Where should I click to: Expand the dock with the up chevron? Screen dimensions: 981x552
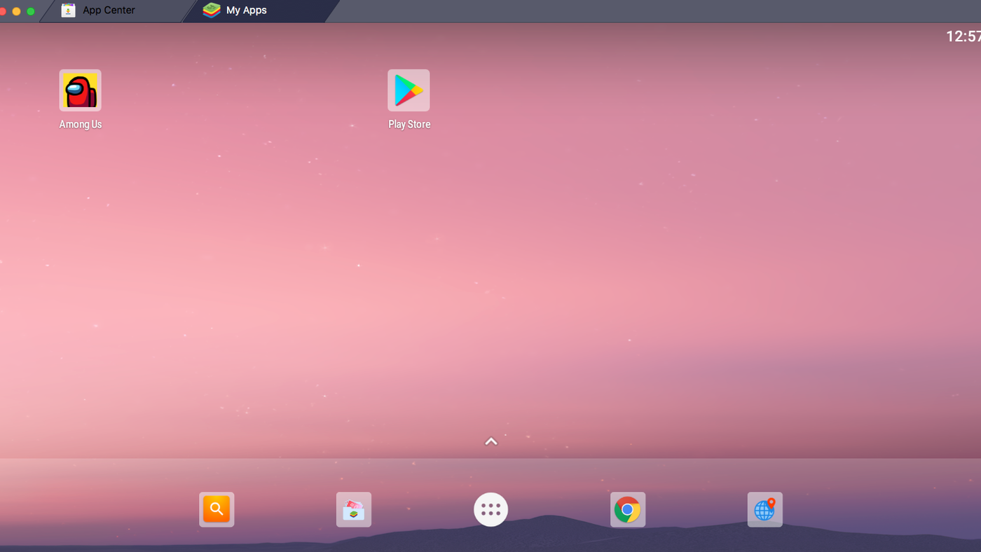[491, 441]
